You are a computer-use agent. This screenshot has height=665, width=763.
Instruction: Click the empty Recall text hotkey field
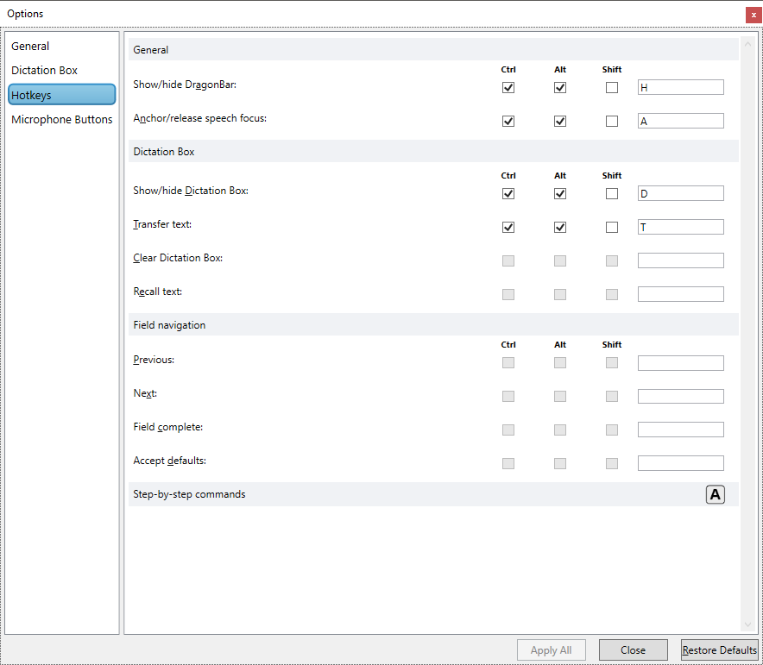click(x=680, y=293)
